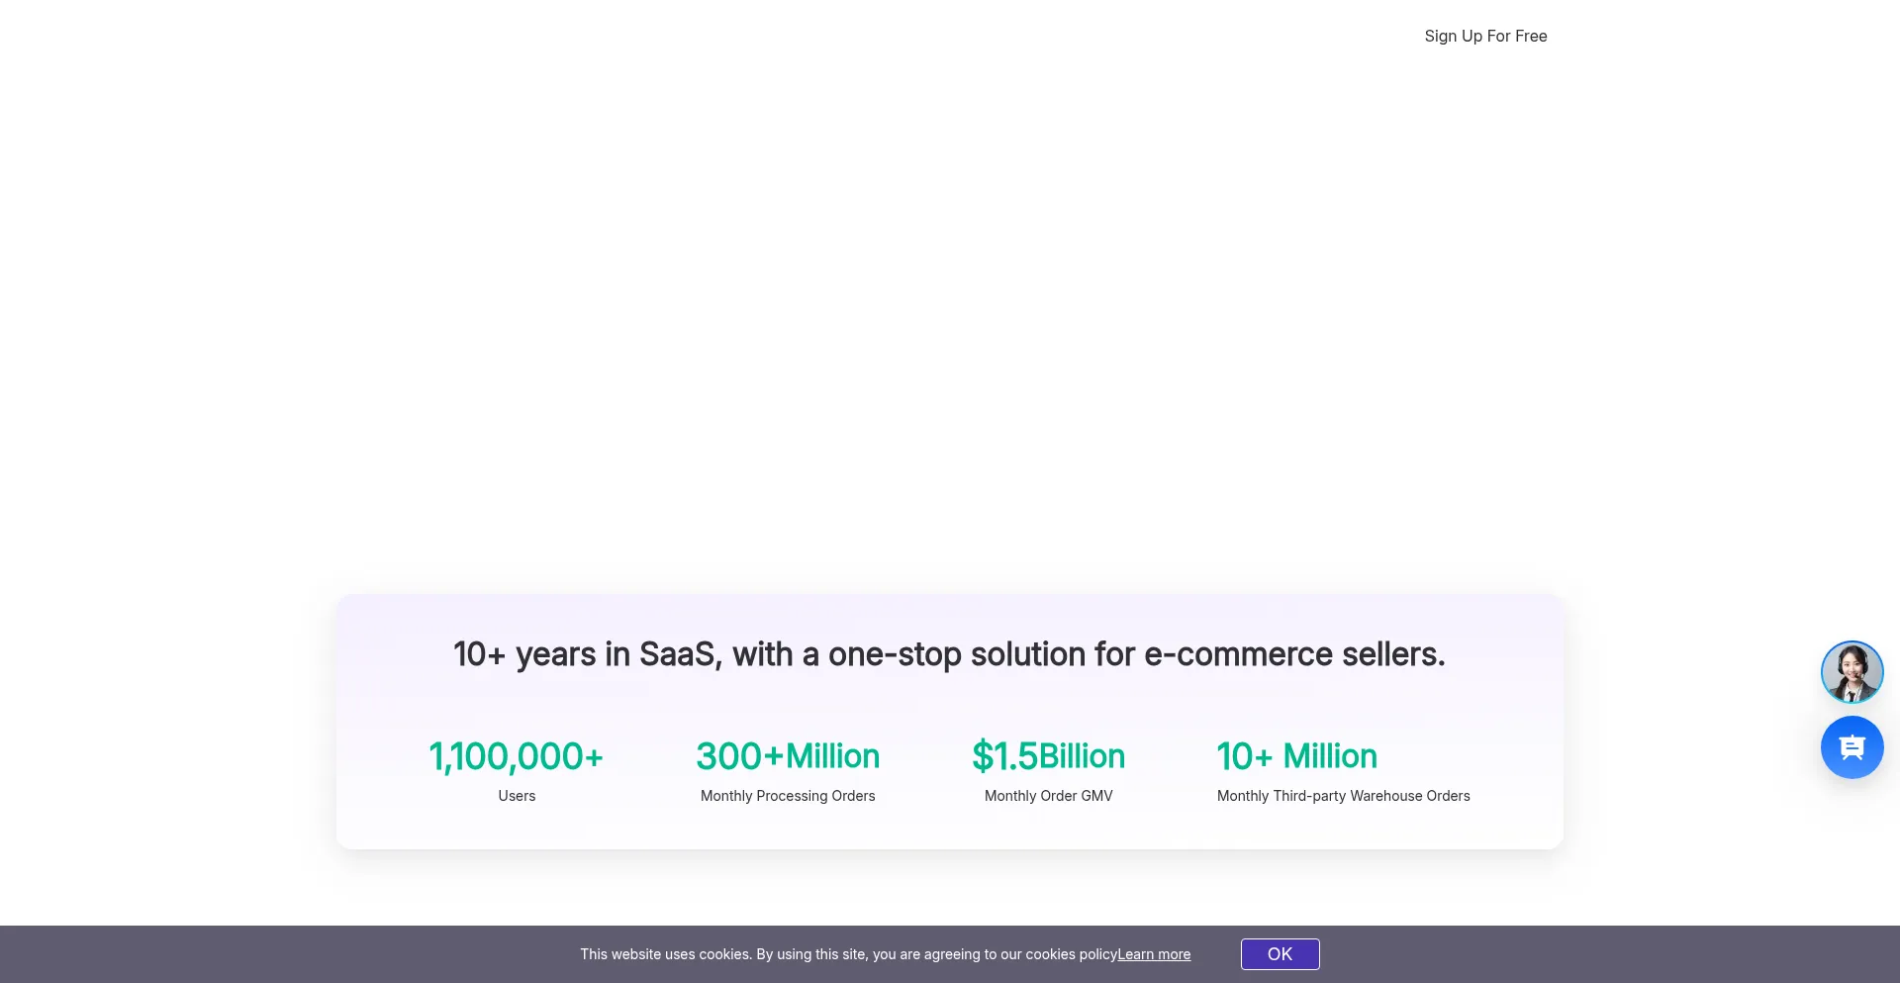This screenshot has height=983, width=1900.
Task: Select Monthly Third-party Warehouse Orders label
Action: click(x=1343, y=796)
